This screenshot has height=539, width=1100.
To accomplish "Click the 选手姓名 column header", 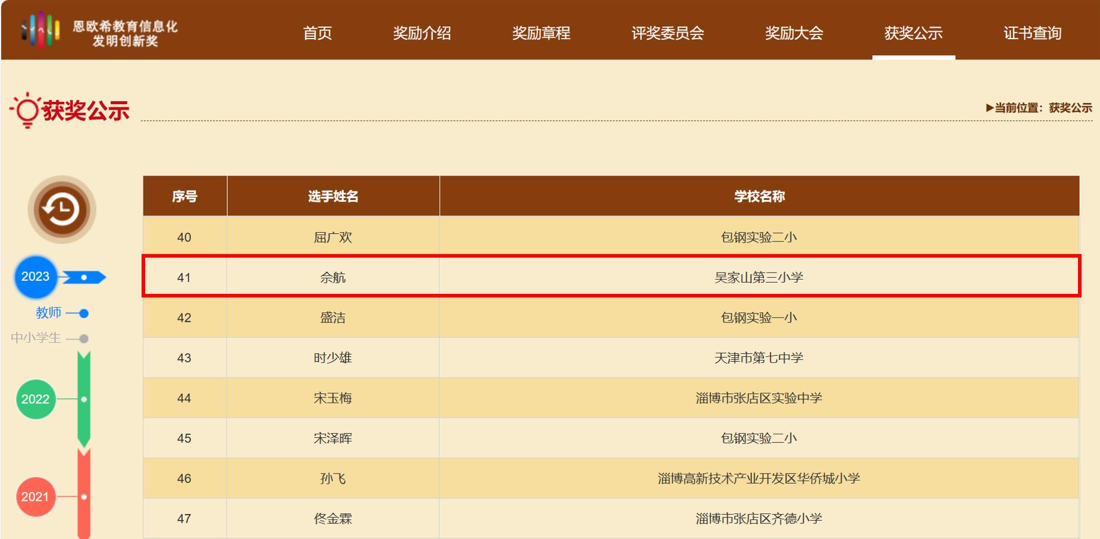I will click(x=333, y=196).
